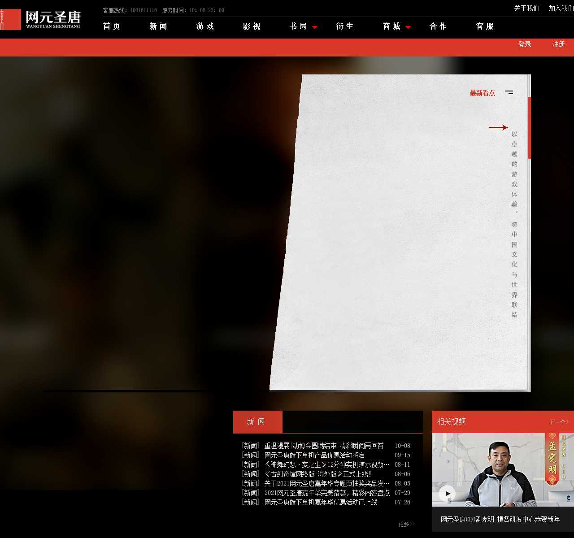Click the 登录 login link
574x538 pixels.
point(525,44)
